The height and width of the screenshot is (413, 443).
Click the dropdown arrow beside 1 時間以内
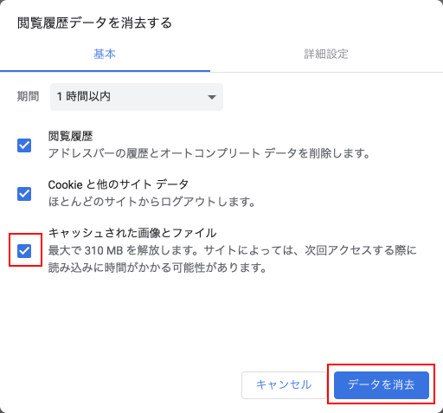[x=212, y=97]
